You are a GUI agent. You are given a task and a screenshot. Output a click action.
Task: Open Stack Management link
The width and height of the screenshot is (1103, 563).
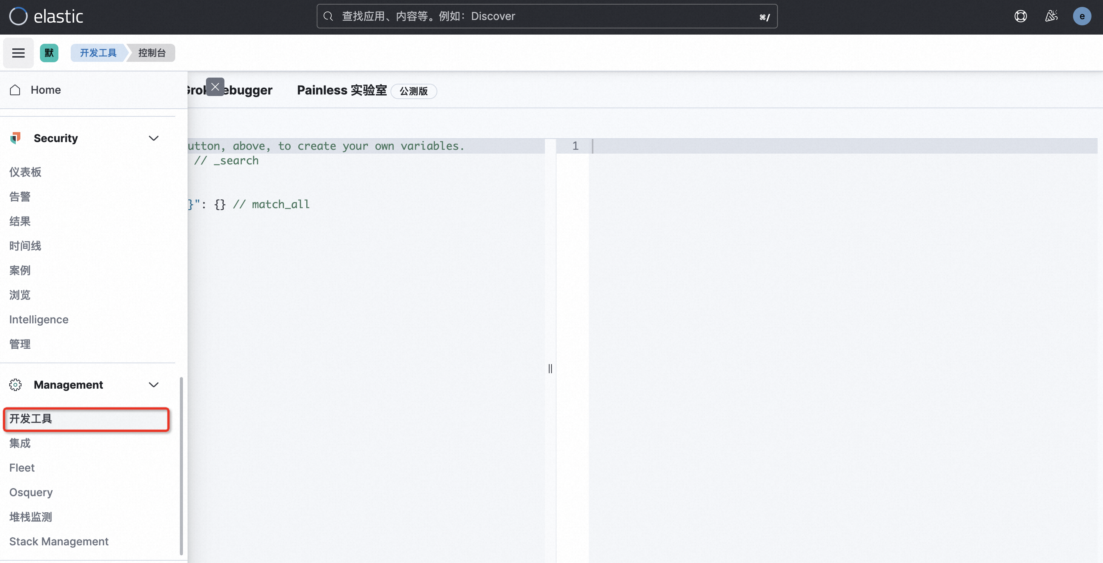(59, 541)
